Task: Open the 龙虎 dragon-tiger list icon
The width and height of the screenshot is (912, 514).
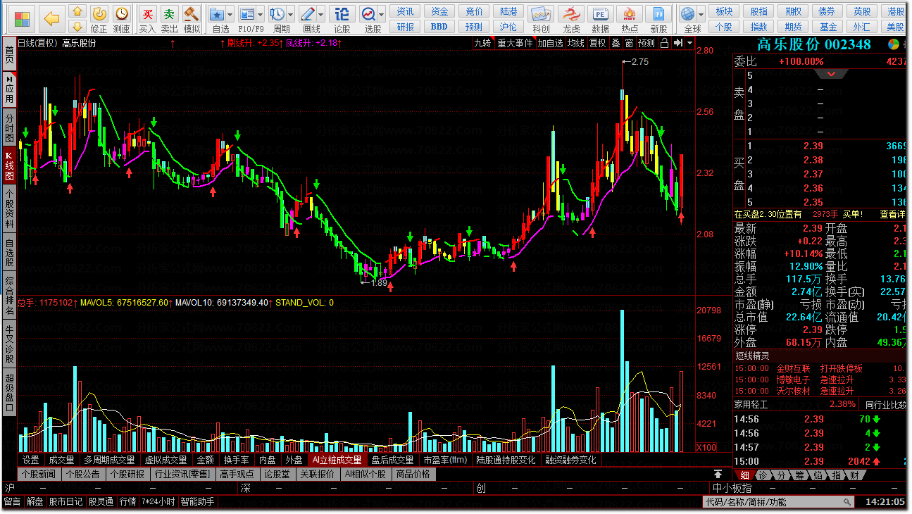Action: click(x=571, y=18)
